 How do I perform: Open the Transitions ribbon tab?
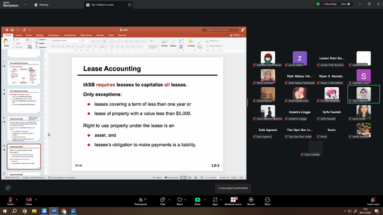[53, 35]
